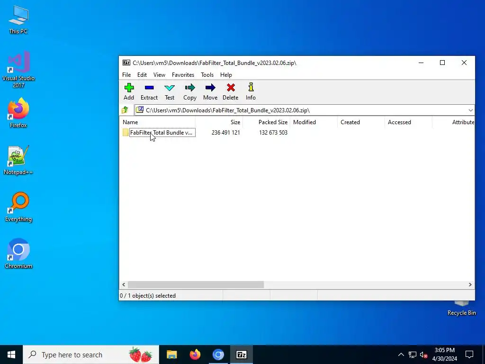Click the muted volume tray icon
Viewport: 485px width, 364px height.
(x=423, y=355)
